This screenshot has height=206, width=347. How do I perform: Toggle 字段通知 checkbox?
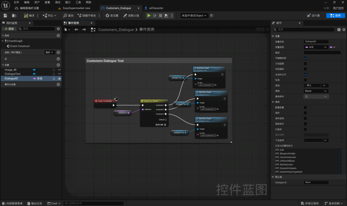(305, 69)
